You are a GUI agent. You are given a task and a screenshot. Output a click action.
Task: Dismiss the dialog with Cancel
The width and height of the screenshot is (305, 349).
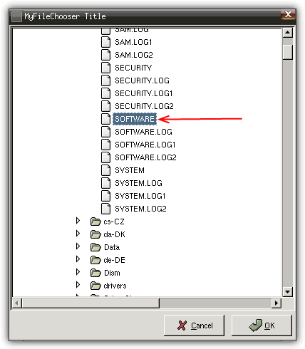tap(194, 325)
